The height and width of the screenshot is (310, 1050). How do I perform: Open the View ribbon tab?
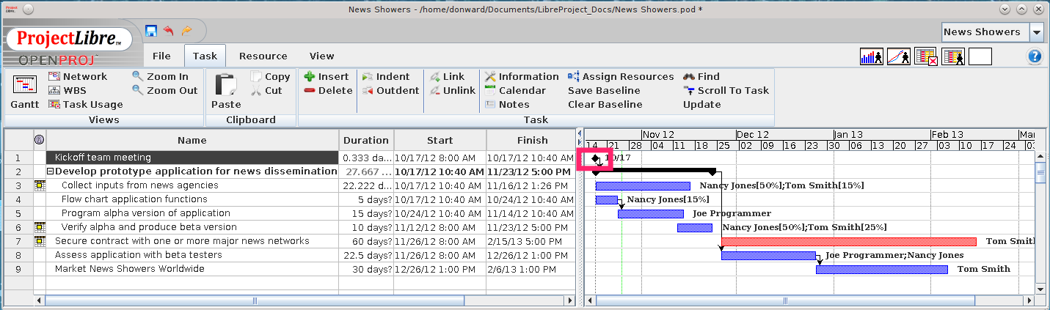coord(321,56)
